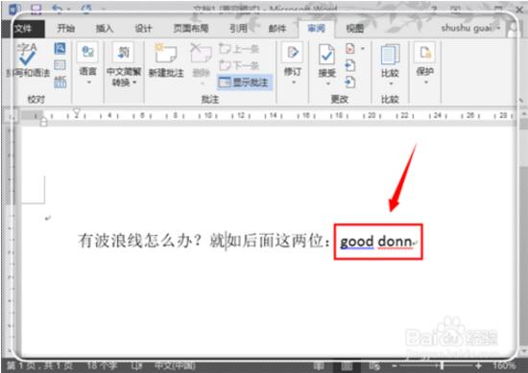Switch to the 引用 References tab
This screenshot has height=373, width=528.
(238, 28)
